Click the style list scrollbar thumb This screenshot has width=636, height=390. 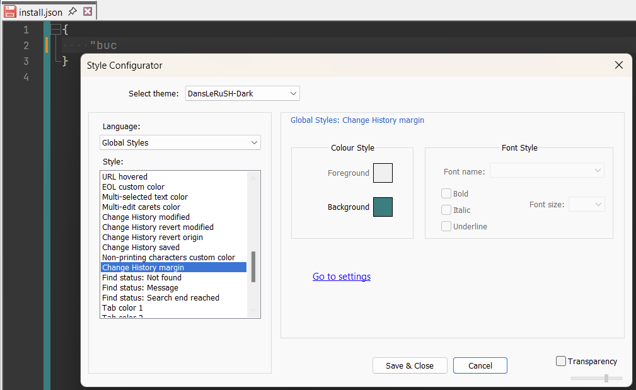[x=253, y=267]
